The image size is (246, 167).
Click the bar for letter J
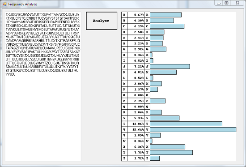170,66
